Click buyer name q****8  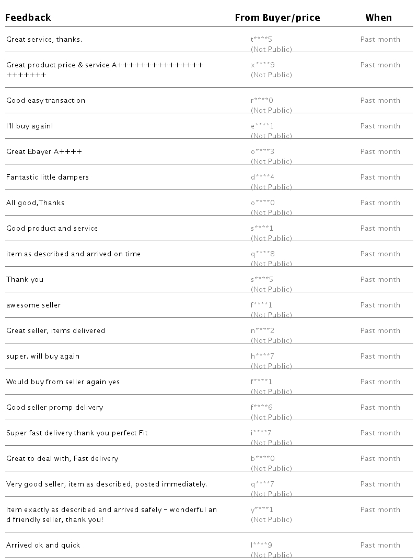(x=263, y=254)
